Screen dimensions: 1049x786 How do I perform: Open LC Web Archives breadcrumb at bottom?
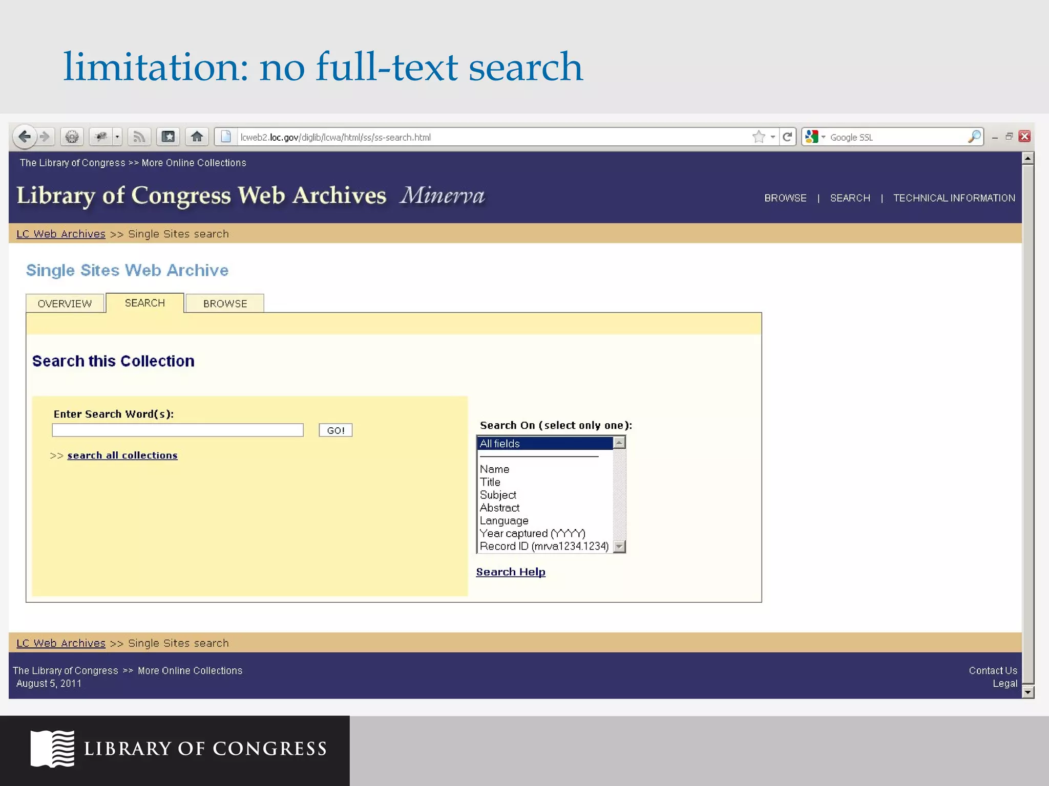click(x=61, y=643)
